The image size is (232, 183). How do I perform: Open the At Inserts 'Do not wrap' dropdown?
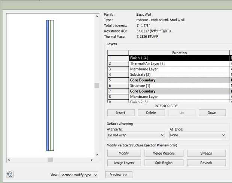[x=136, y=135]
